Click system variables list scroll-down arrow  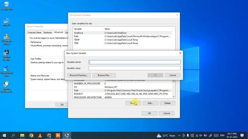174,97
